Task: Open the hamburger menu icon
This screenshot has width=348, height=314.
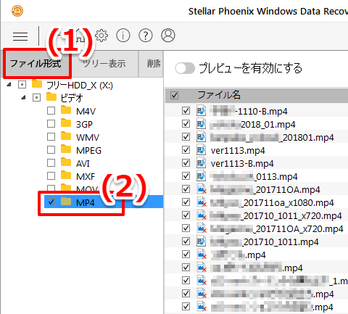Action: [20, 36]
